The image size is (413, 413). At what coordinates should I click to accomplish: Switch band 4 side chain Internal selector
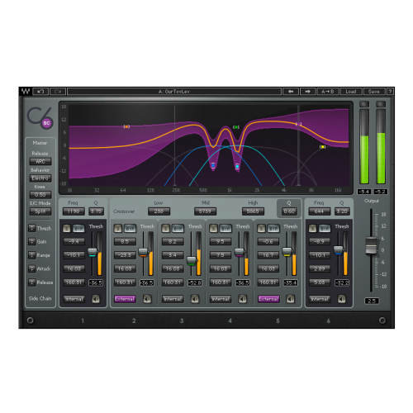point(221,299)
